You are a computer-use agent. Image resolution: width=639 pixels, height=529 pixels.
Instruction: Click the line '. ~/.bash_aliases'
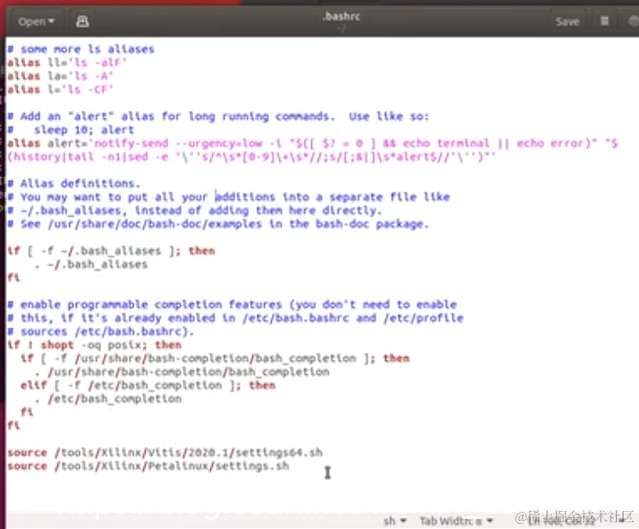(91, 264)
